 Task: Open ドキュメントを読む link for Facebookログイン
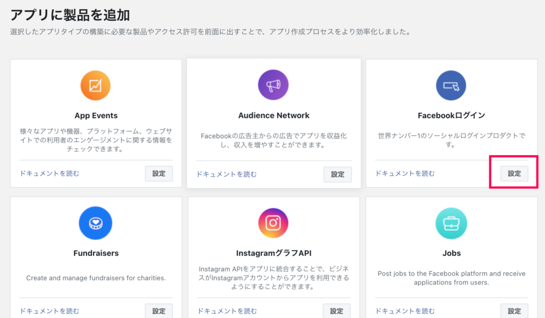[405, 173]
